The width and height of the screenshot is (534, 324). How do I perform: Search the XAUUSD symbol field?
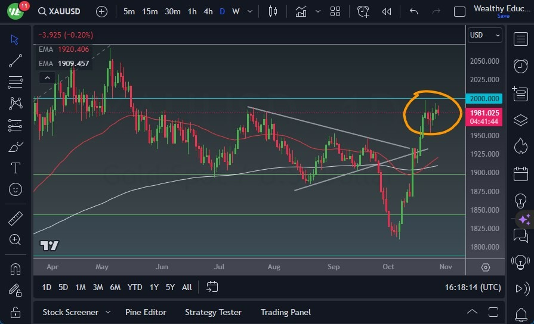[59, 11]
